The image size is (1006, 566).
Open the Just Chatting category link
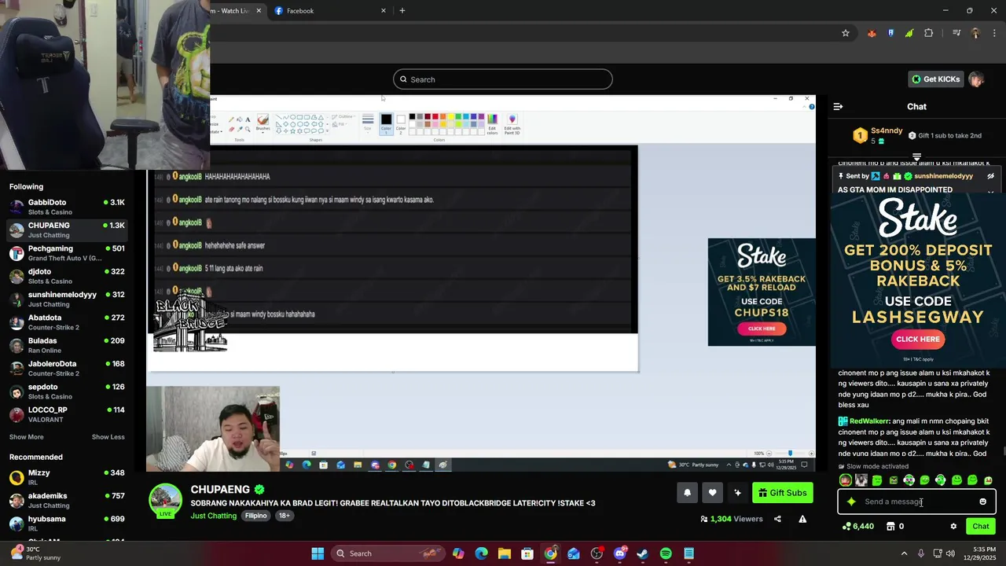coord(214,516)
